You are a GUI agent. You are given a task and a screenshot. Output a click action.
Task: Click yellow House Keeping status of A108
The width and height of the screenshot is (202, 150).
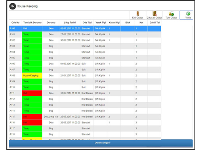(x=32, y=75)
